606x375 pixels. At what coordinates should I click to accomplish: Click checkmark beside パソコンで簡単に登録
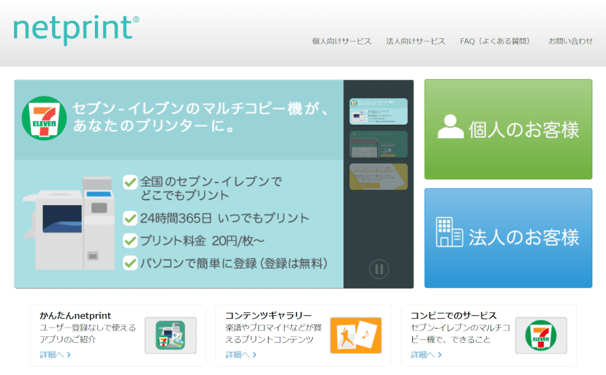click(x=130, y=263)
